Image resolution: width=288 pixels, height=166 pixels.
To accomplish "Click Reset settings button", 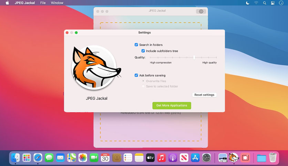I will (204, 95).
